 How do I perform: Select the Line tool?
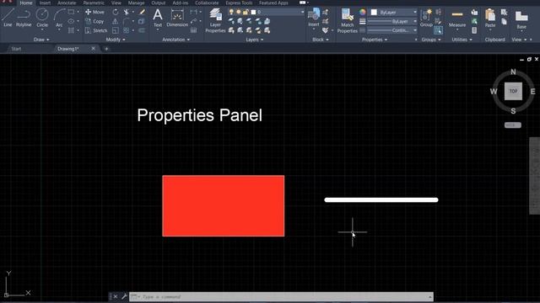(8, 18)
